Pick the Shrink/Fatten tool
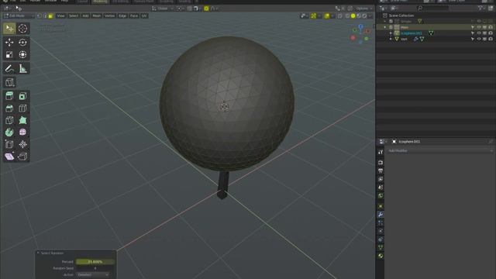The image size is (496, 279). [22, 144]
